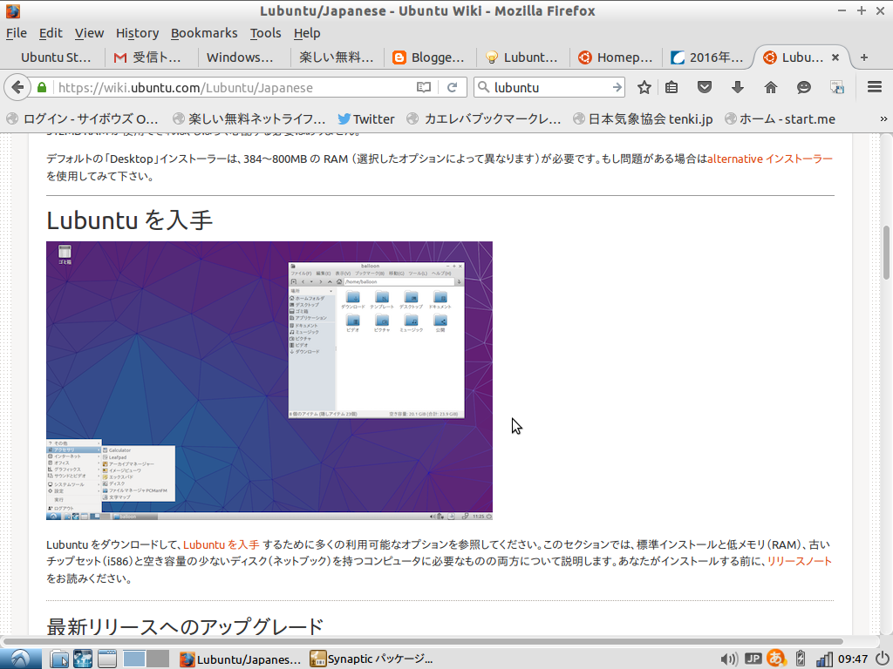Open カエレバブックマークレ bookmark
Viewport: 893px width, 669px height.
tap(485, 118)
